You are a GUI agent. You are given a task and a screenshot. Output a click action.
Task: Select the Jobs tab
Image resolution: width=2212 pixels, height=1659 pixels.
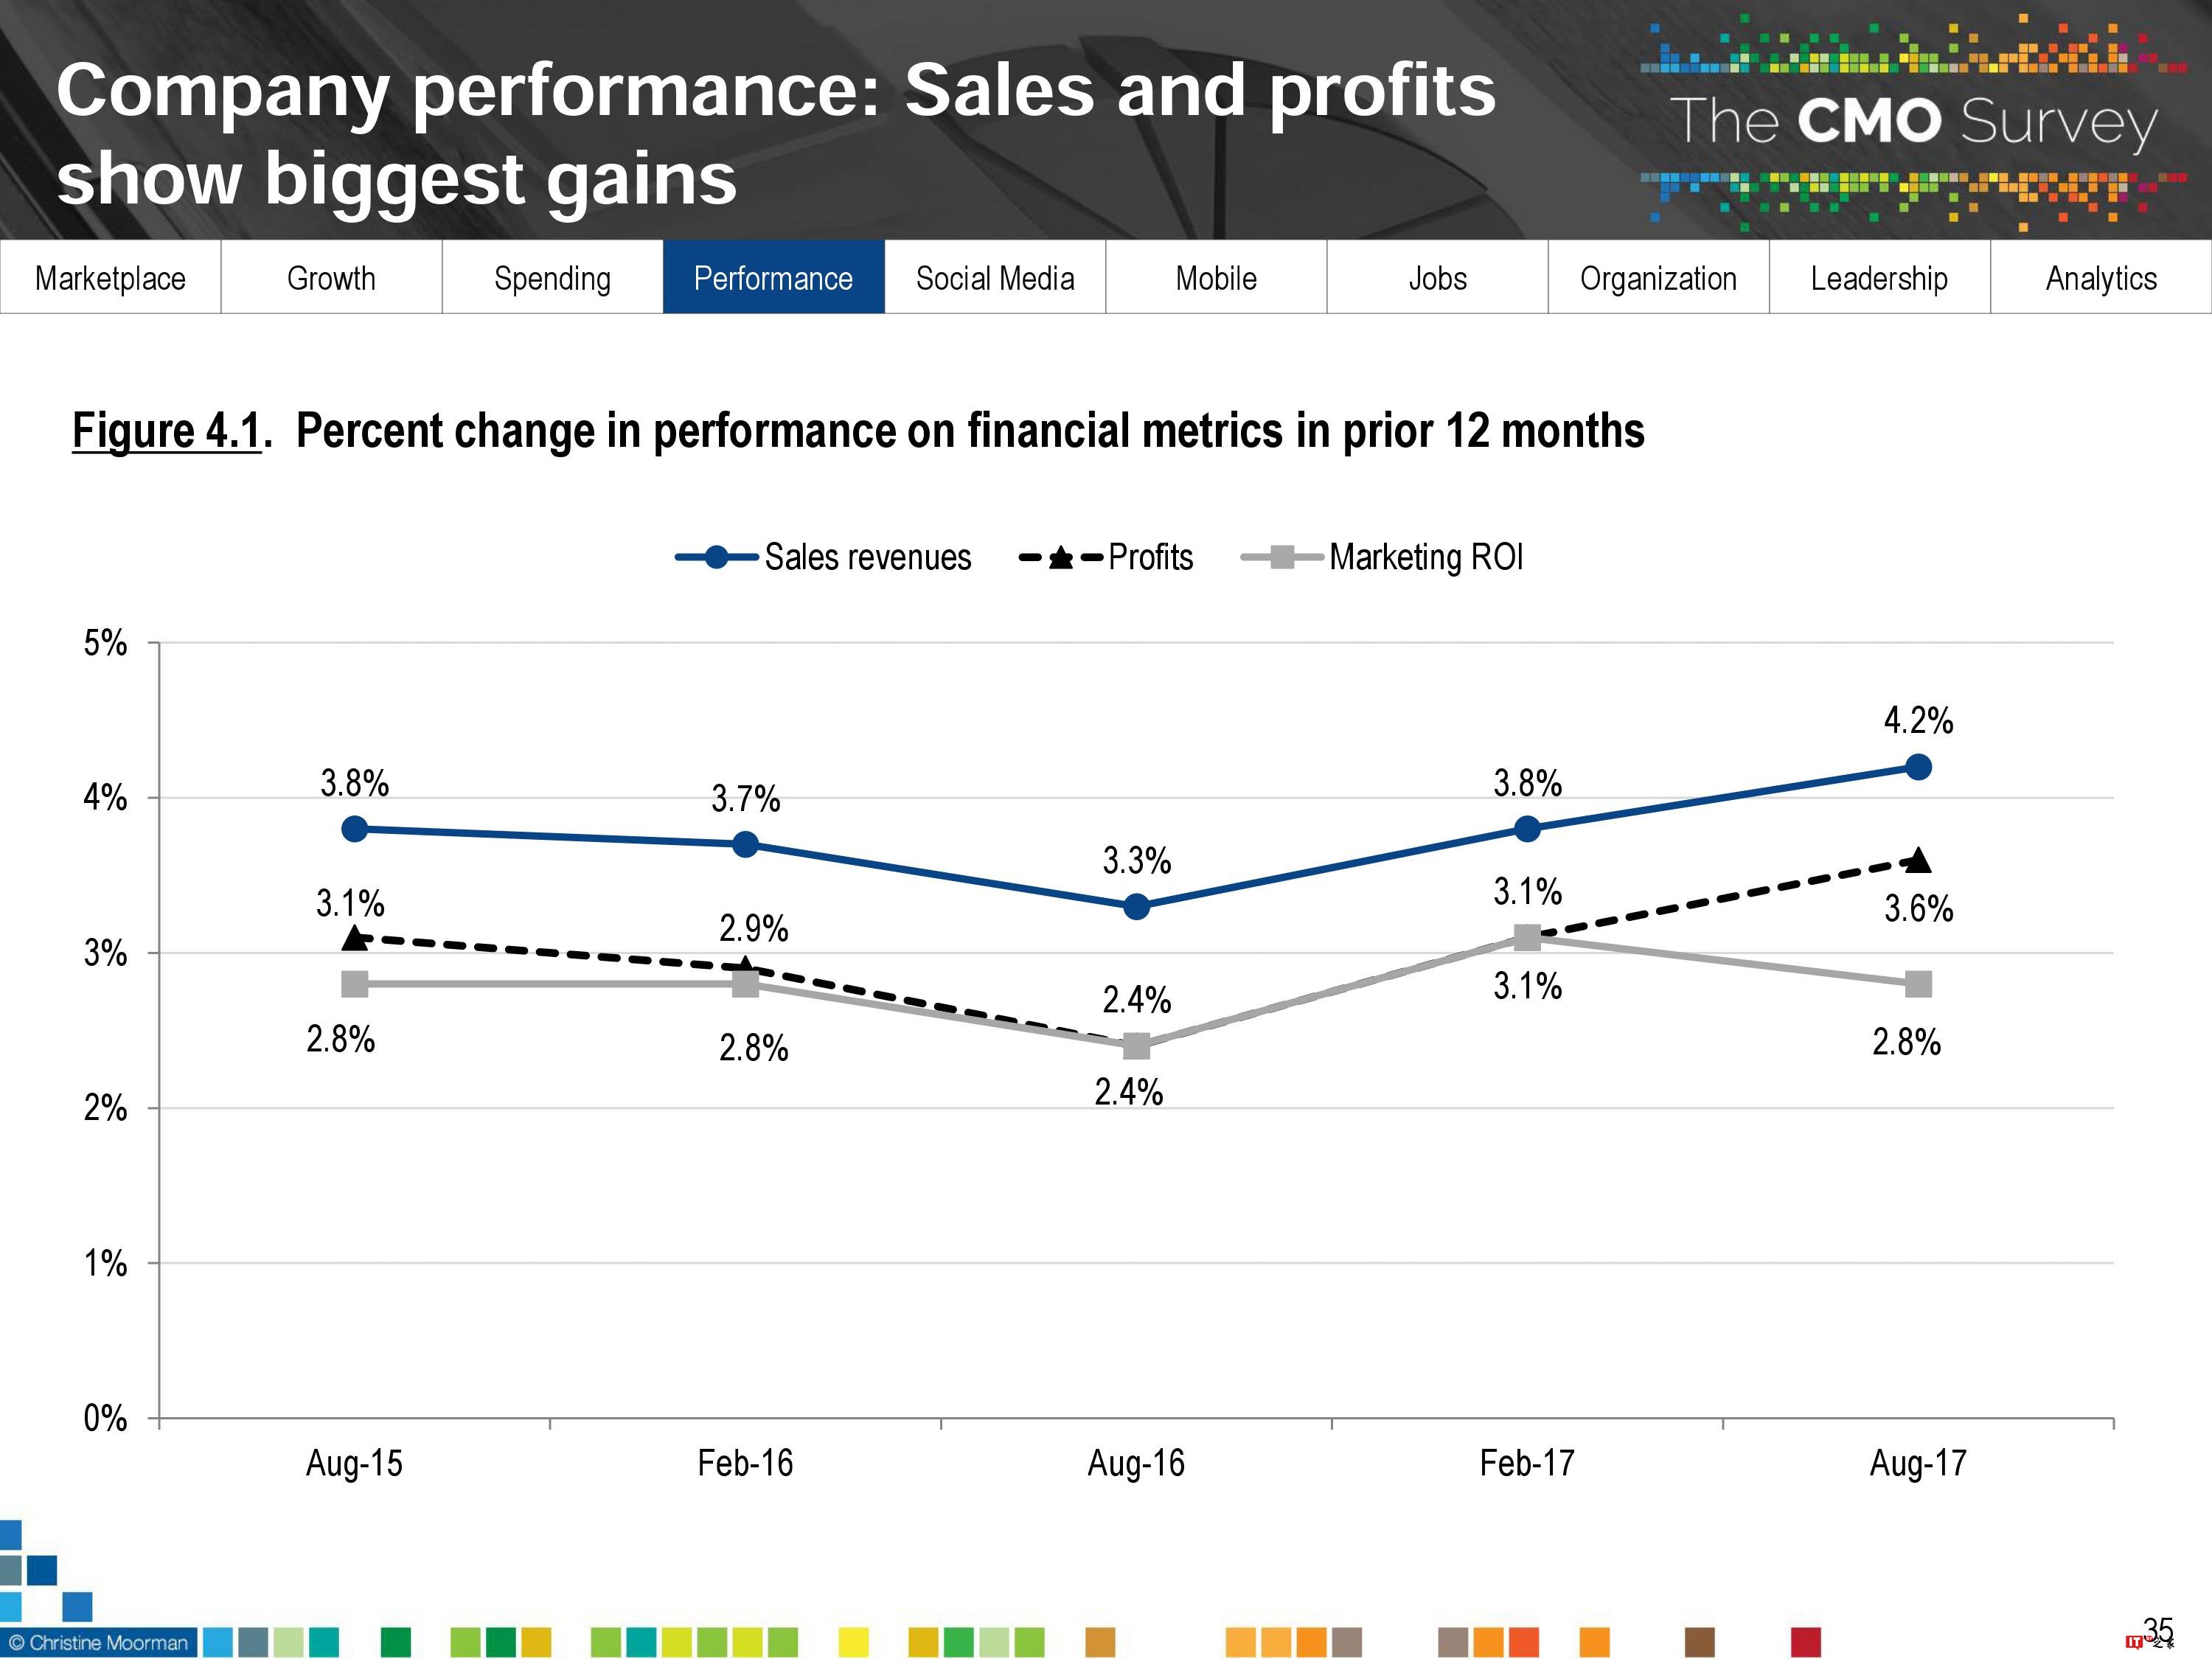(1437, 278)
